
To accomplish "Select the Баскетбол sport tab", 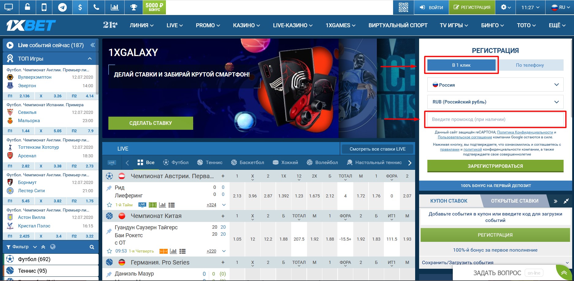I will pos(247,163).
